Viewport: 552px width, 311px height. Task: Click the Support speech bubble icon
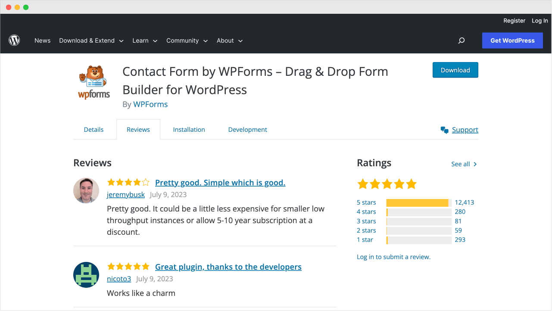[x=445, y=130]
